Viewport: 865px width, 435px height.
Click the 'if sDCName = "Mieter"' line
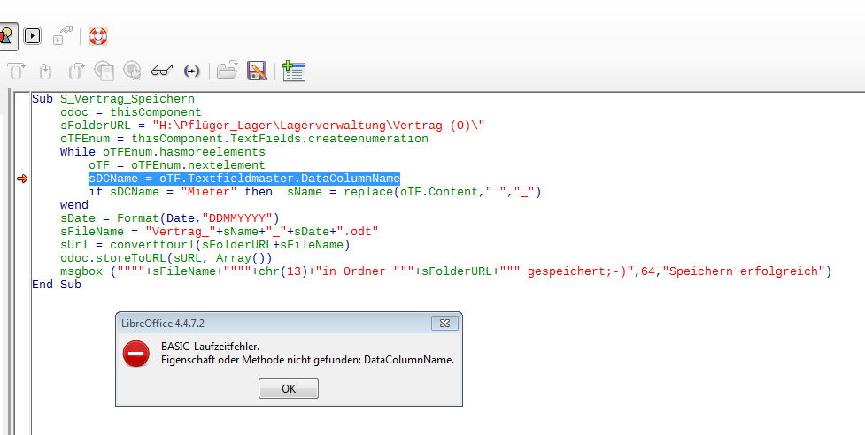point(315,192)
